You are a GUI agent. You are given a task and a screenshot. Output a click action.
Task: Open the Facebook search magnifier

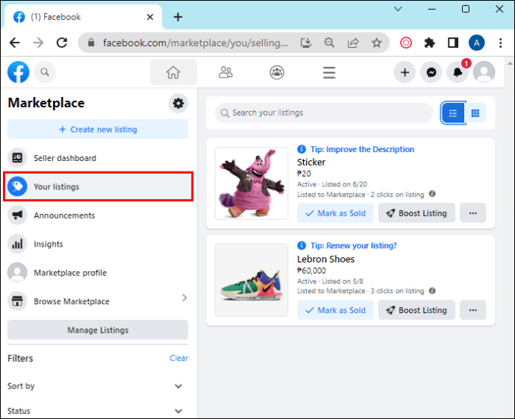pos(45,72)
